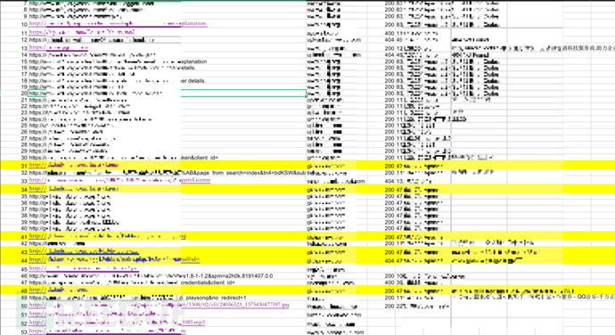Open the yellow-highlighted link in row 41
The image size is (615, 335).
108,236
